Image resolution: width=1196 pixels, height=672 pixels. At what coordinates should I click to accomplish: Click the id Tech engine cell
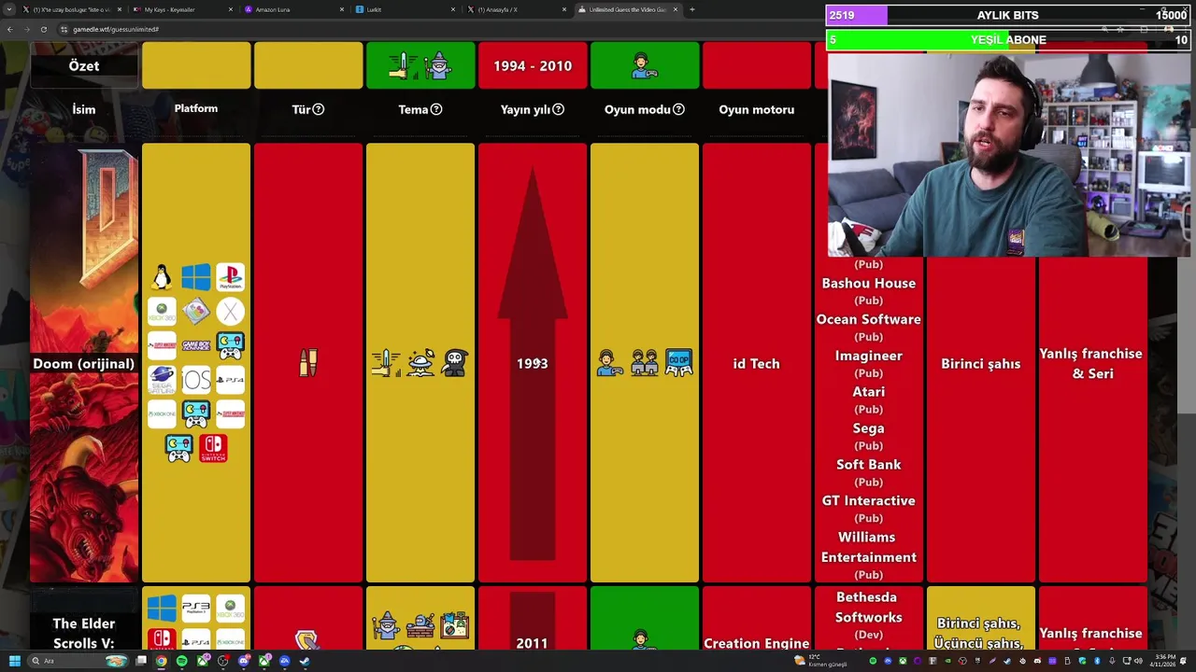[757, 363]
